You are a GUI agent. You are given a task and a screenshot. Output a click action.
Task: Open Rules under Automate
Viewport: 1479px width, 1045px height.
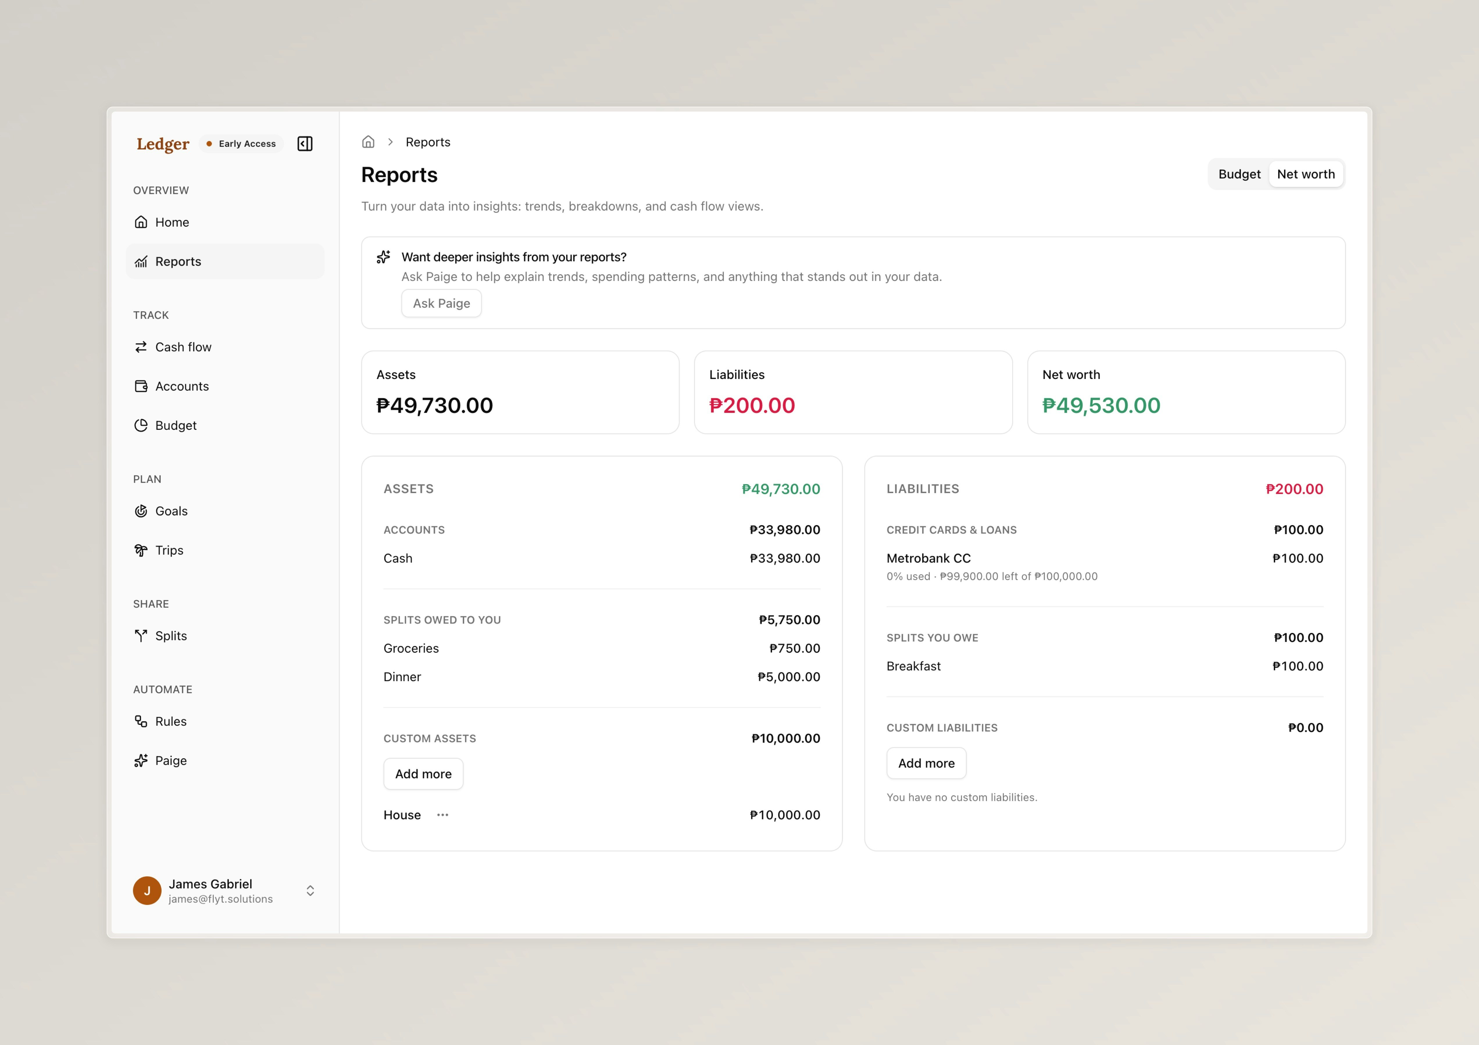click(x=169, y=721)
